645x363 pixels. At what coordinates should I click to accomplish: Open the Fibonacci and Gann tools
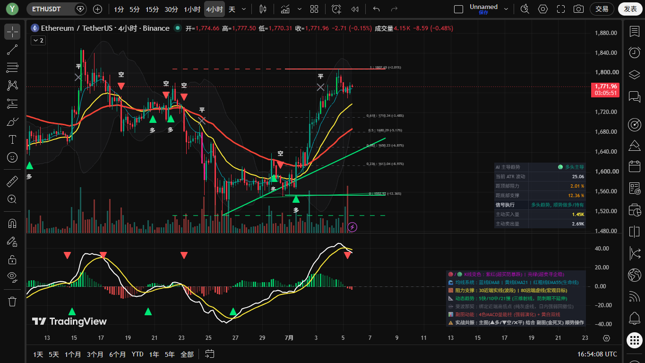pyautogui.click(x=12, y=68)
